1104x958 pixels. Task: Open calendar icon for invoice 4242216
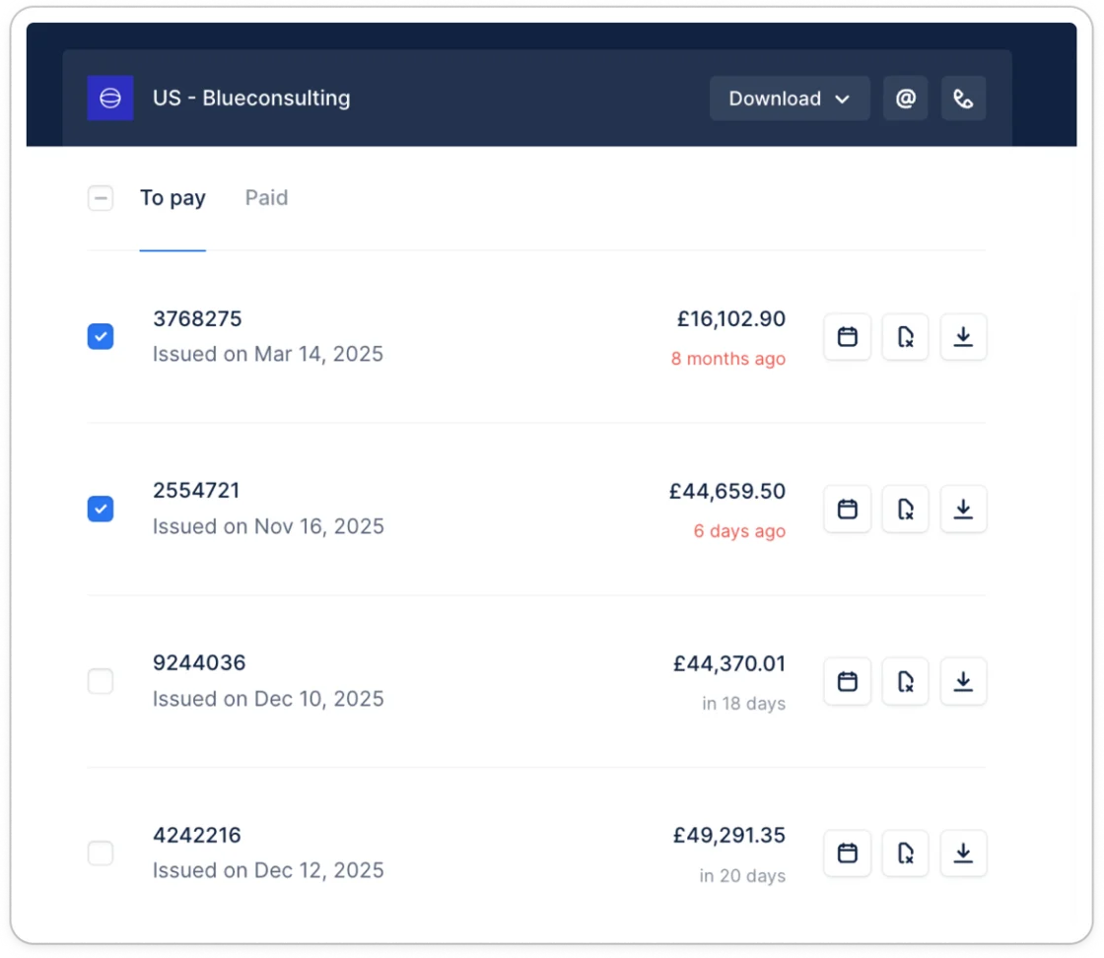848,854
